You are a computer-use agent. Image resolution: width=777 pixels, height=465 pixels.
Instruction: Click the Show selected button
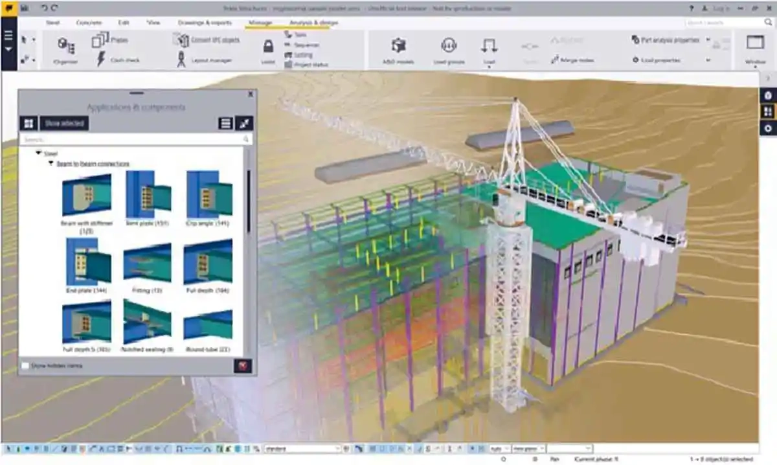click(x=64, y=123)
